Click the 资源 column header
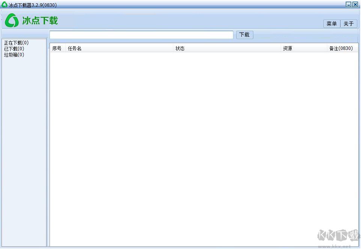Screen dimensions: 361x249 tap(287, 48)
